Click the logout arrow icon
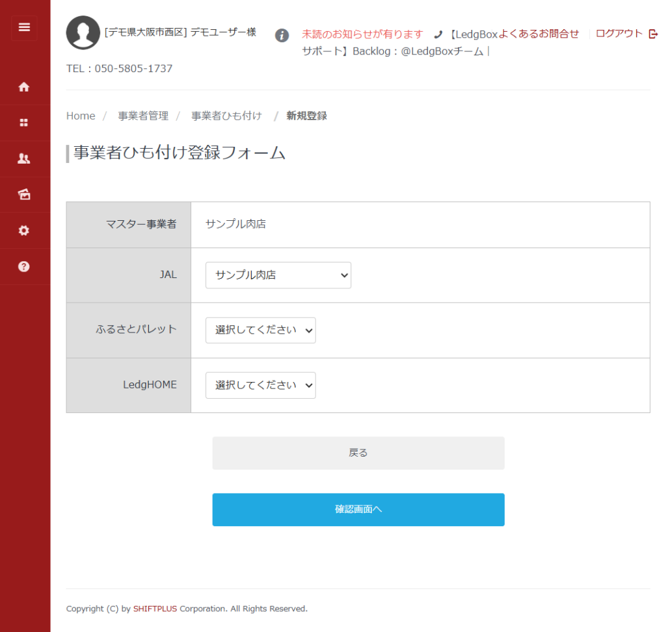Screen dimensions: 666x632 (653, 34)
